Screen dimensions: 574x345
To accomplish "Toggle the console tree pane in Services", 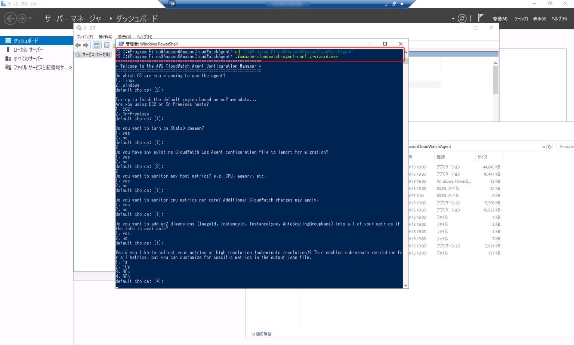I will click(96, 45).
